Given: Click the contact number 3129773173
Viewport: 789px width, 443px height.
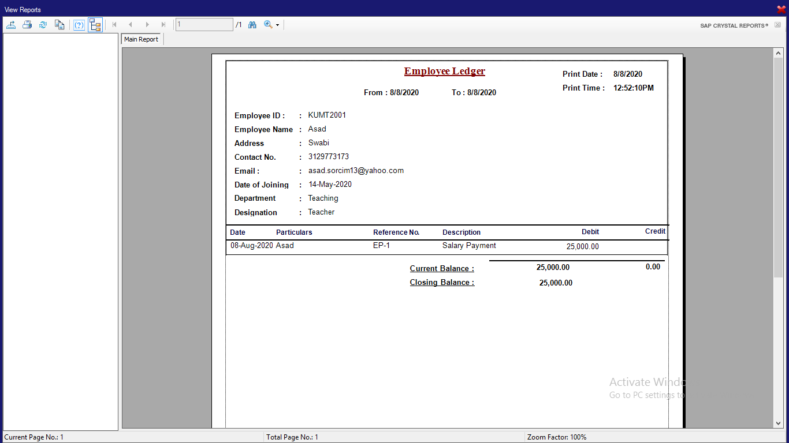Looking at the screenshot, I should 329,157.
